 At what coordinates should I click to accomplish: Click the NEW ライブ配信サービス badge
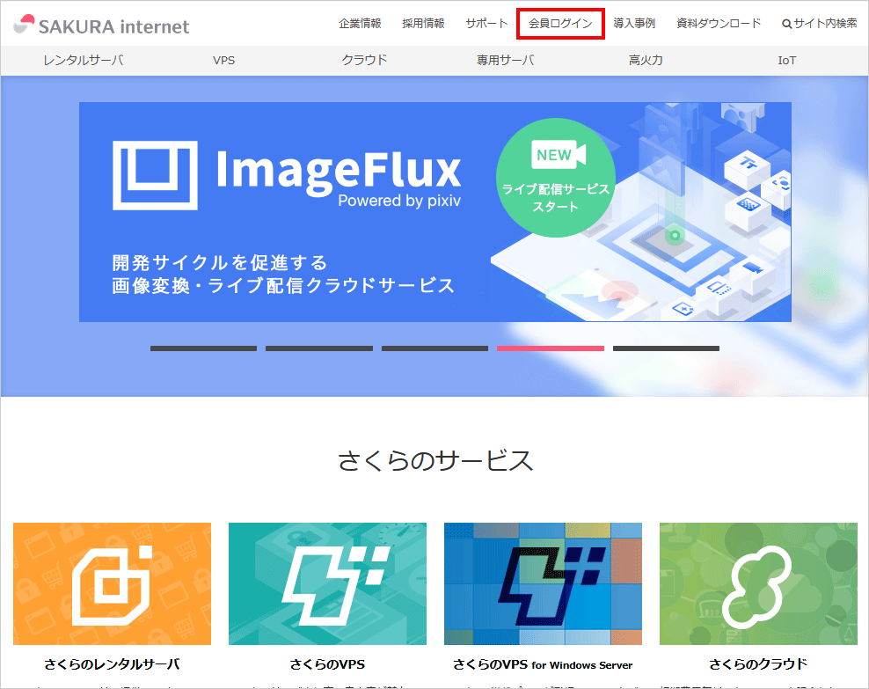pos(556,178)
